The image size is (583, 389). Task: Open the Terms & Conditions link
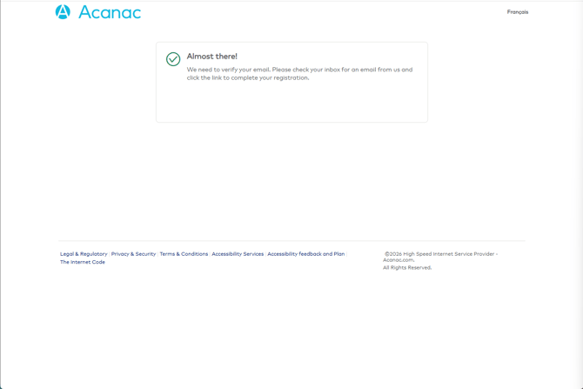[x=184, y=254]
